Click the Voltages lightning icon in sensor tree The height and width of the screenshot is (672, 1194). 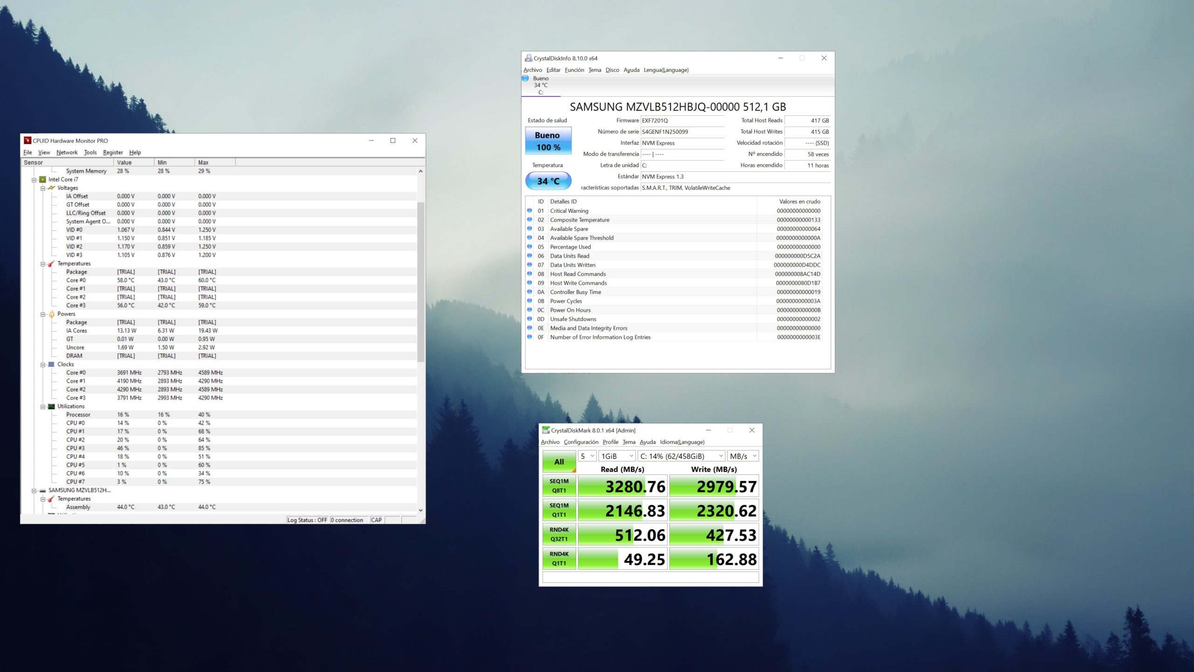tap(51, 188)
